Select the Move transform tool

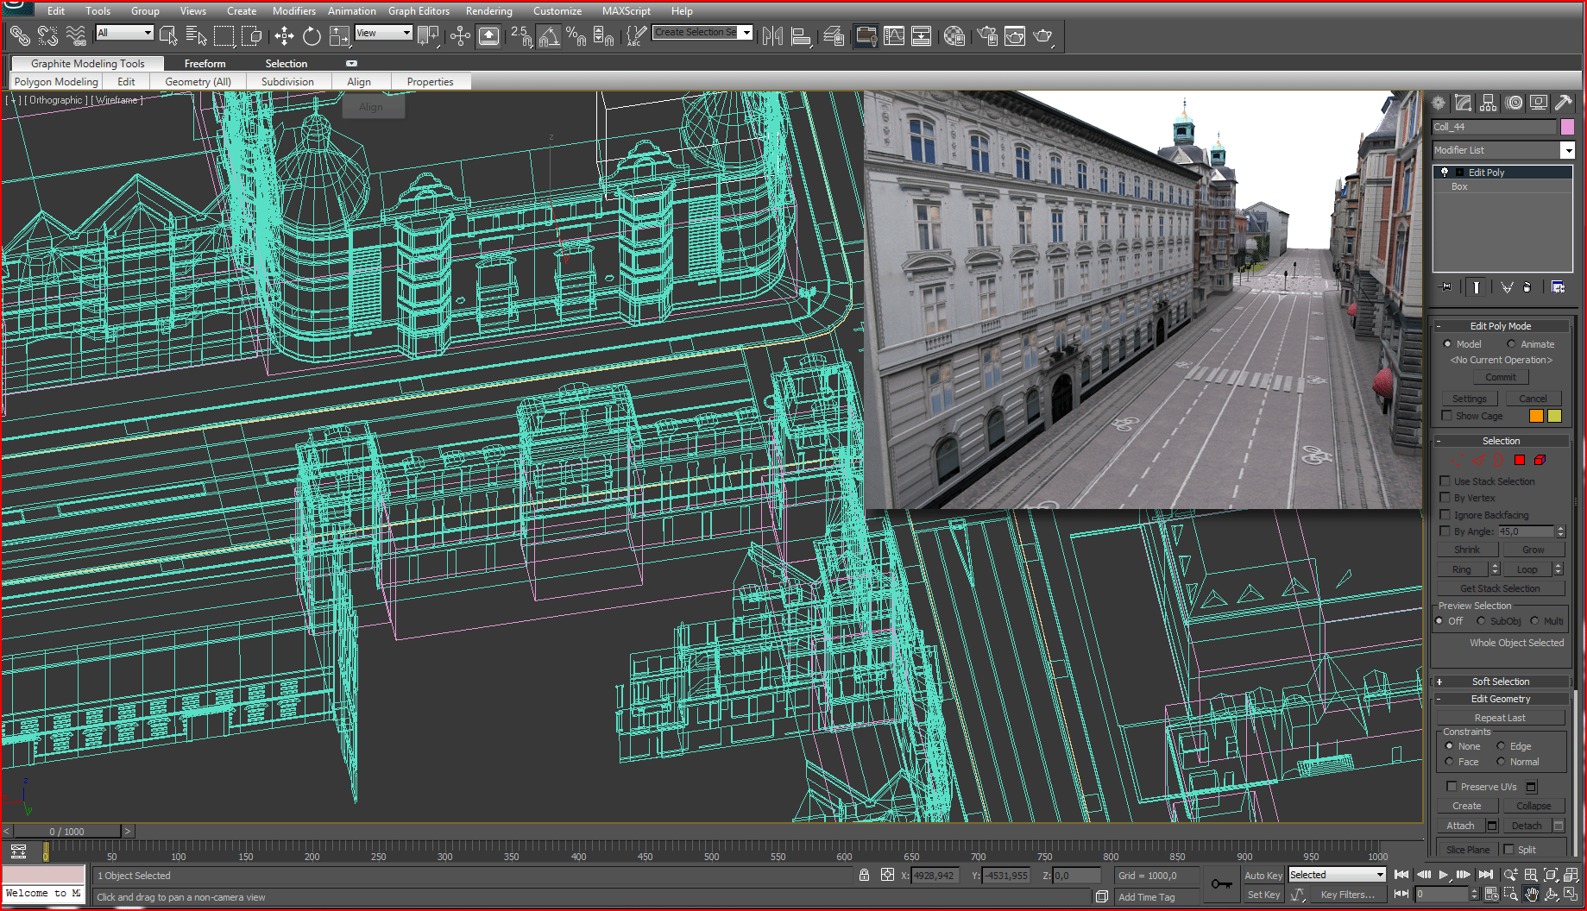coord(284,36)
